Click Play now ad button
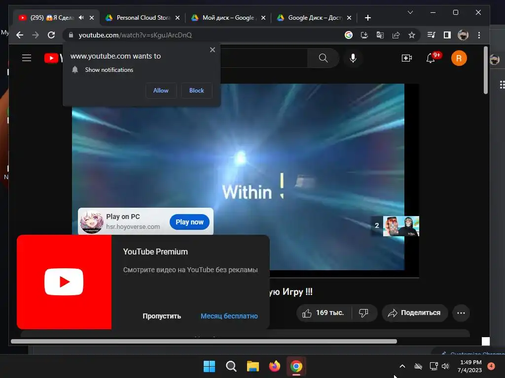Viewport: 505px width, 378px height. (x=189, y=222)
